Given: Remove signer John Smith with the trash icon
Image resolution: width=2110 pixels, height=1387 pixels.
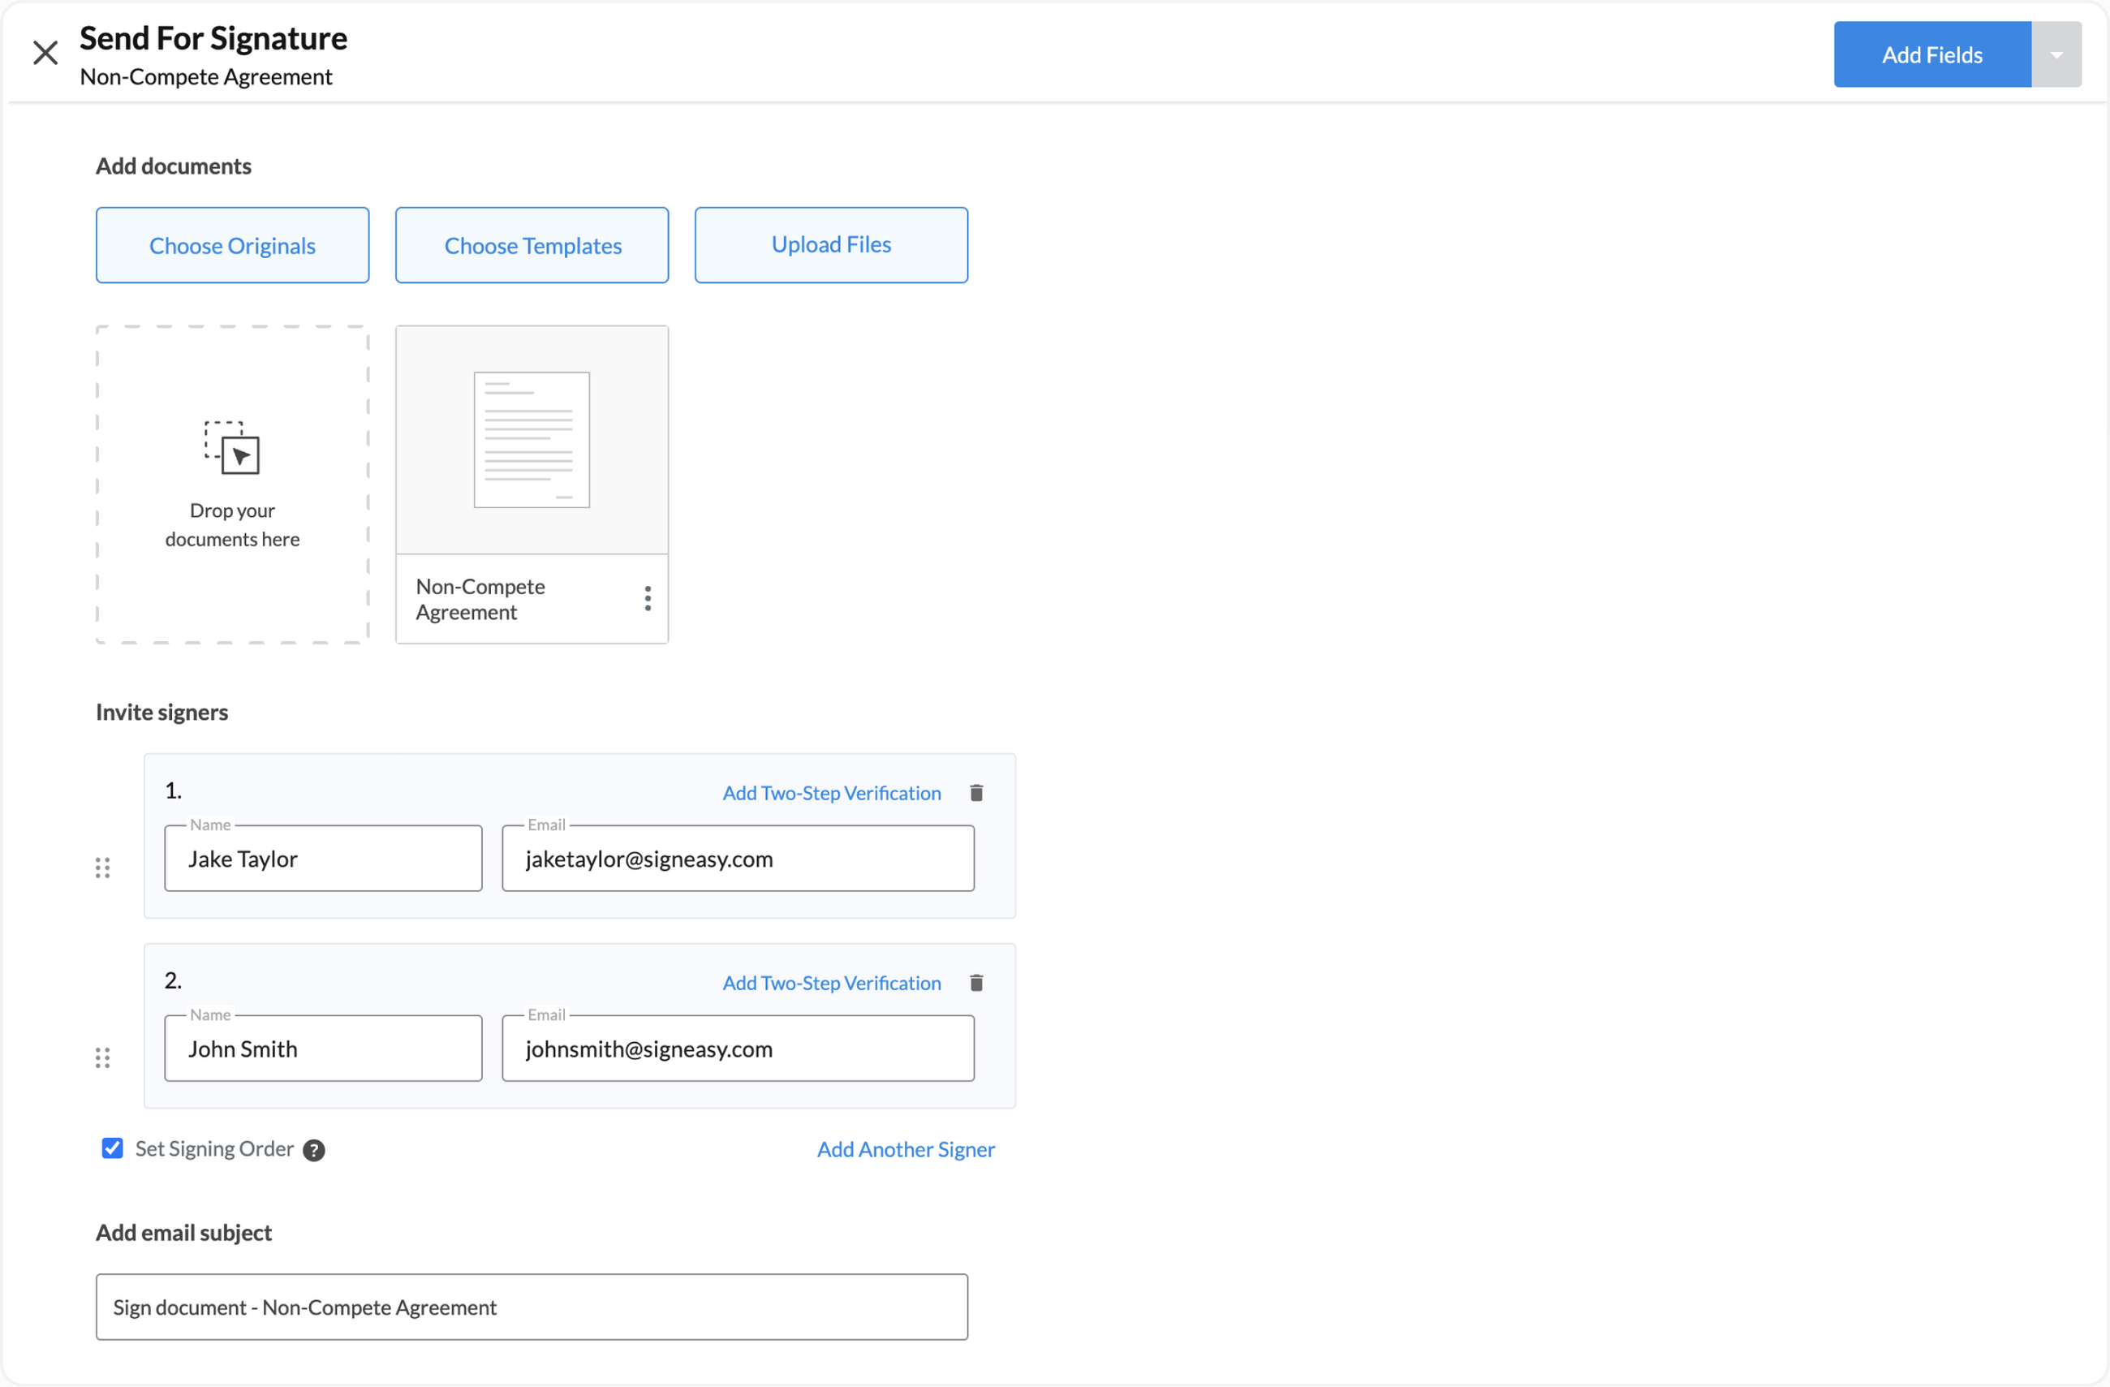Looking at the screenshot, I should tap(977, 983).
